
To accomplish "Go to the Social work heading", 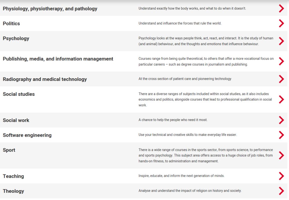I will (16, 120).
